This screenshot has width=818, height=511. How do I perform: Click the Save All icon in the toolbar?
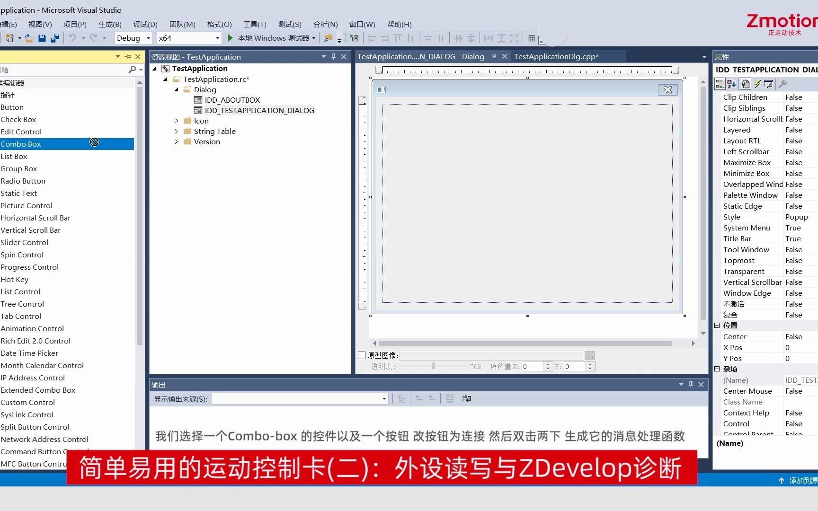(55, 38)
